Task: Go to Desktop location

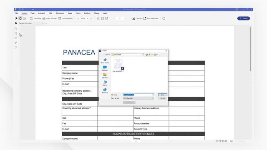Action: tap(105, 68)
